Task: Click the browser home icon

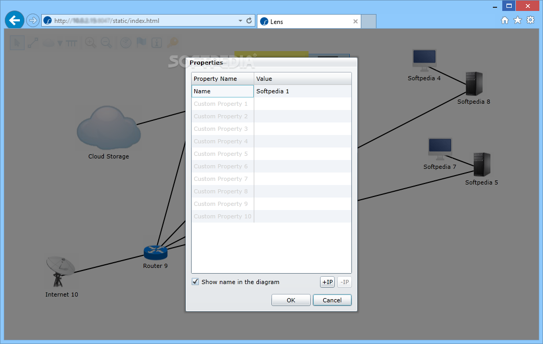Action: pos(505,20)
